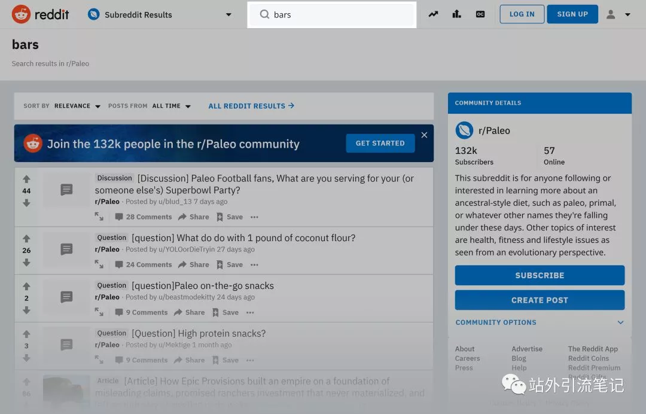
Task: Click the Discussion flair tag
Action: 114,178
